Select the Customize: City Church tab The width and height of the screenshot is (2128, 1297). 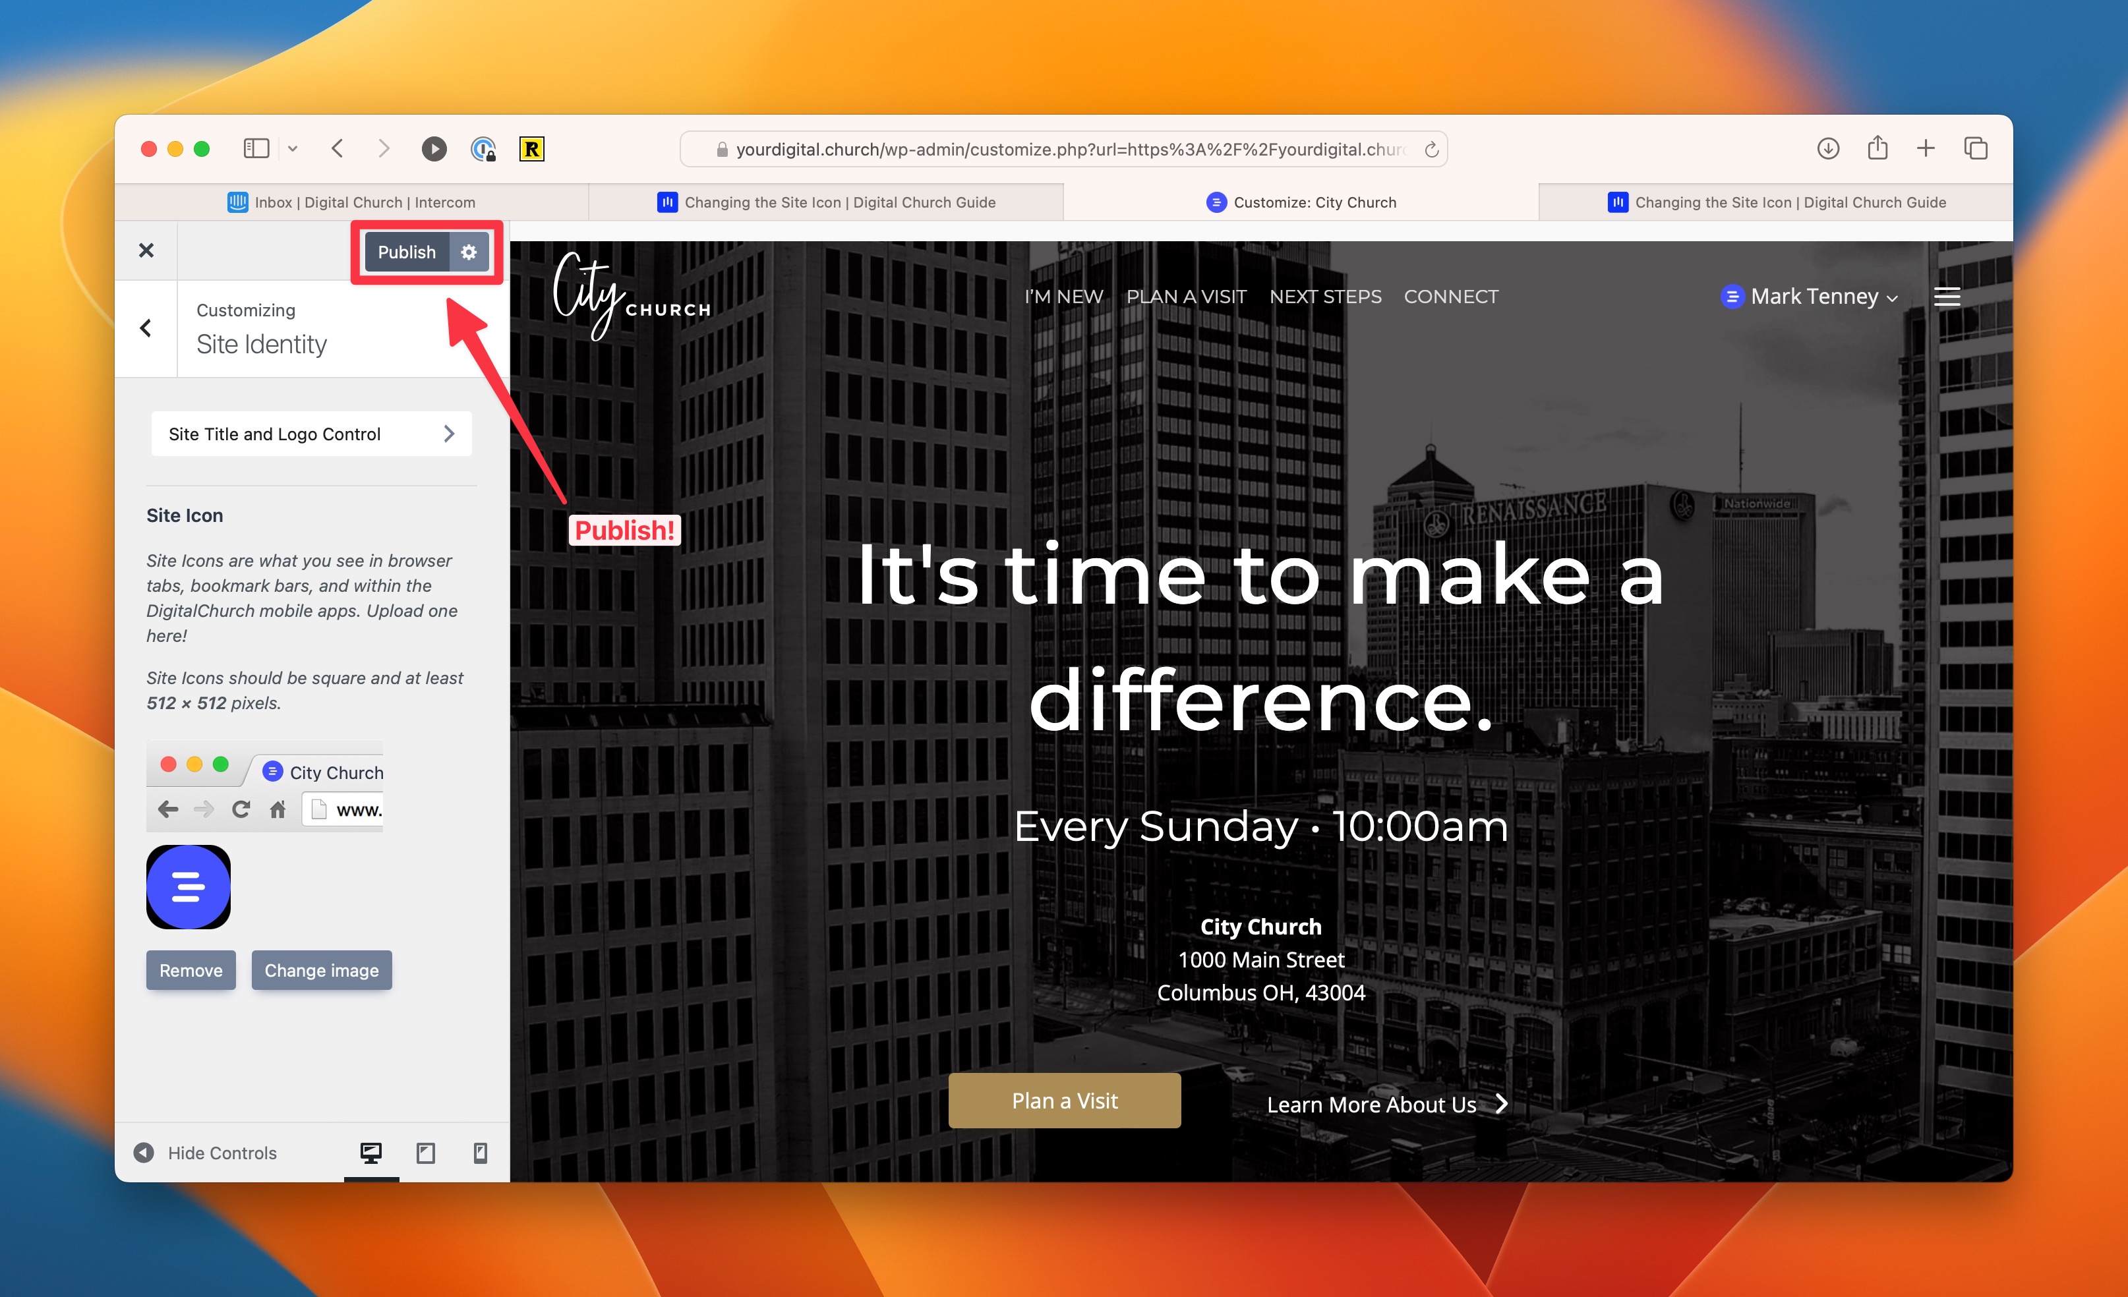click(x=1301, y=202)
